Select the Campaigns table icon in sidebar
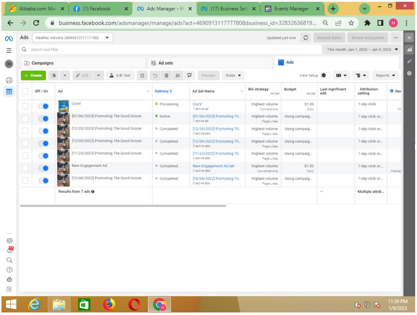This screenshot has width=417, height=315. 9,92
